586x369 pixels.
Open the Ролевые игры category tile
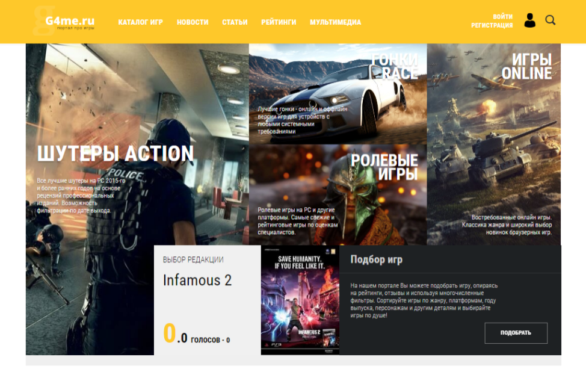(x=338, y=195)
